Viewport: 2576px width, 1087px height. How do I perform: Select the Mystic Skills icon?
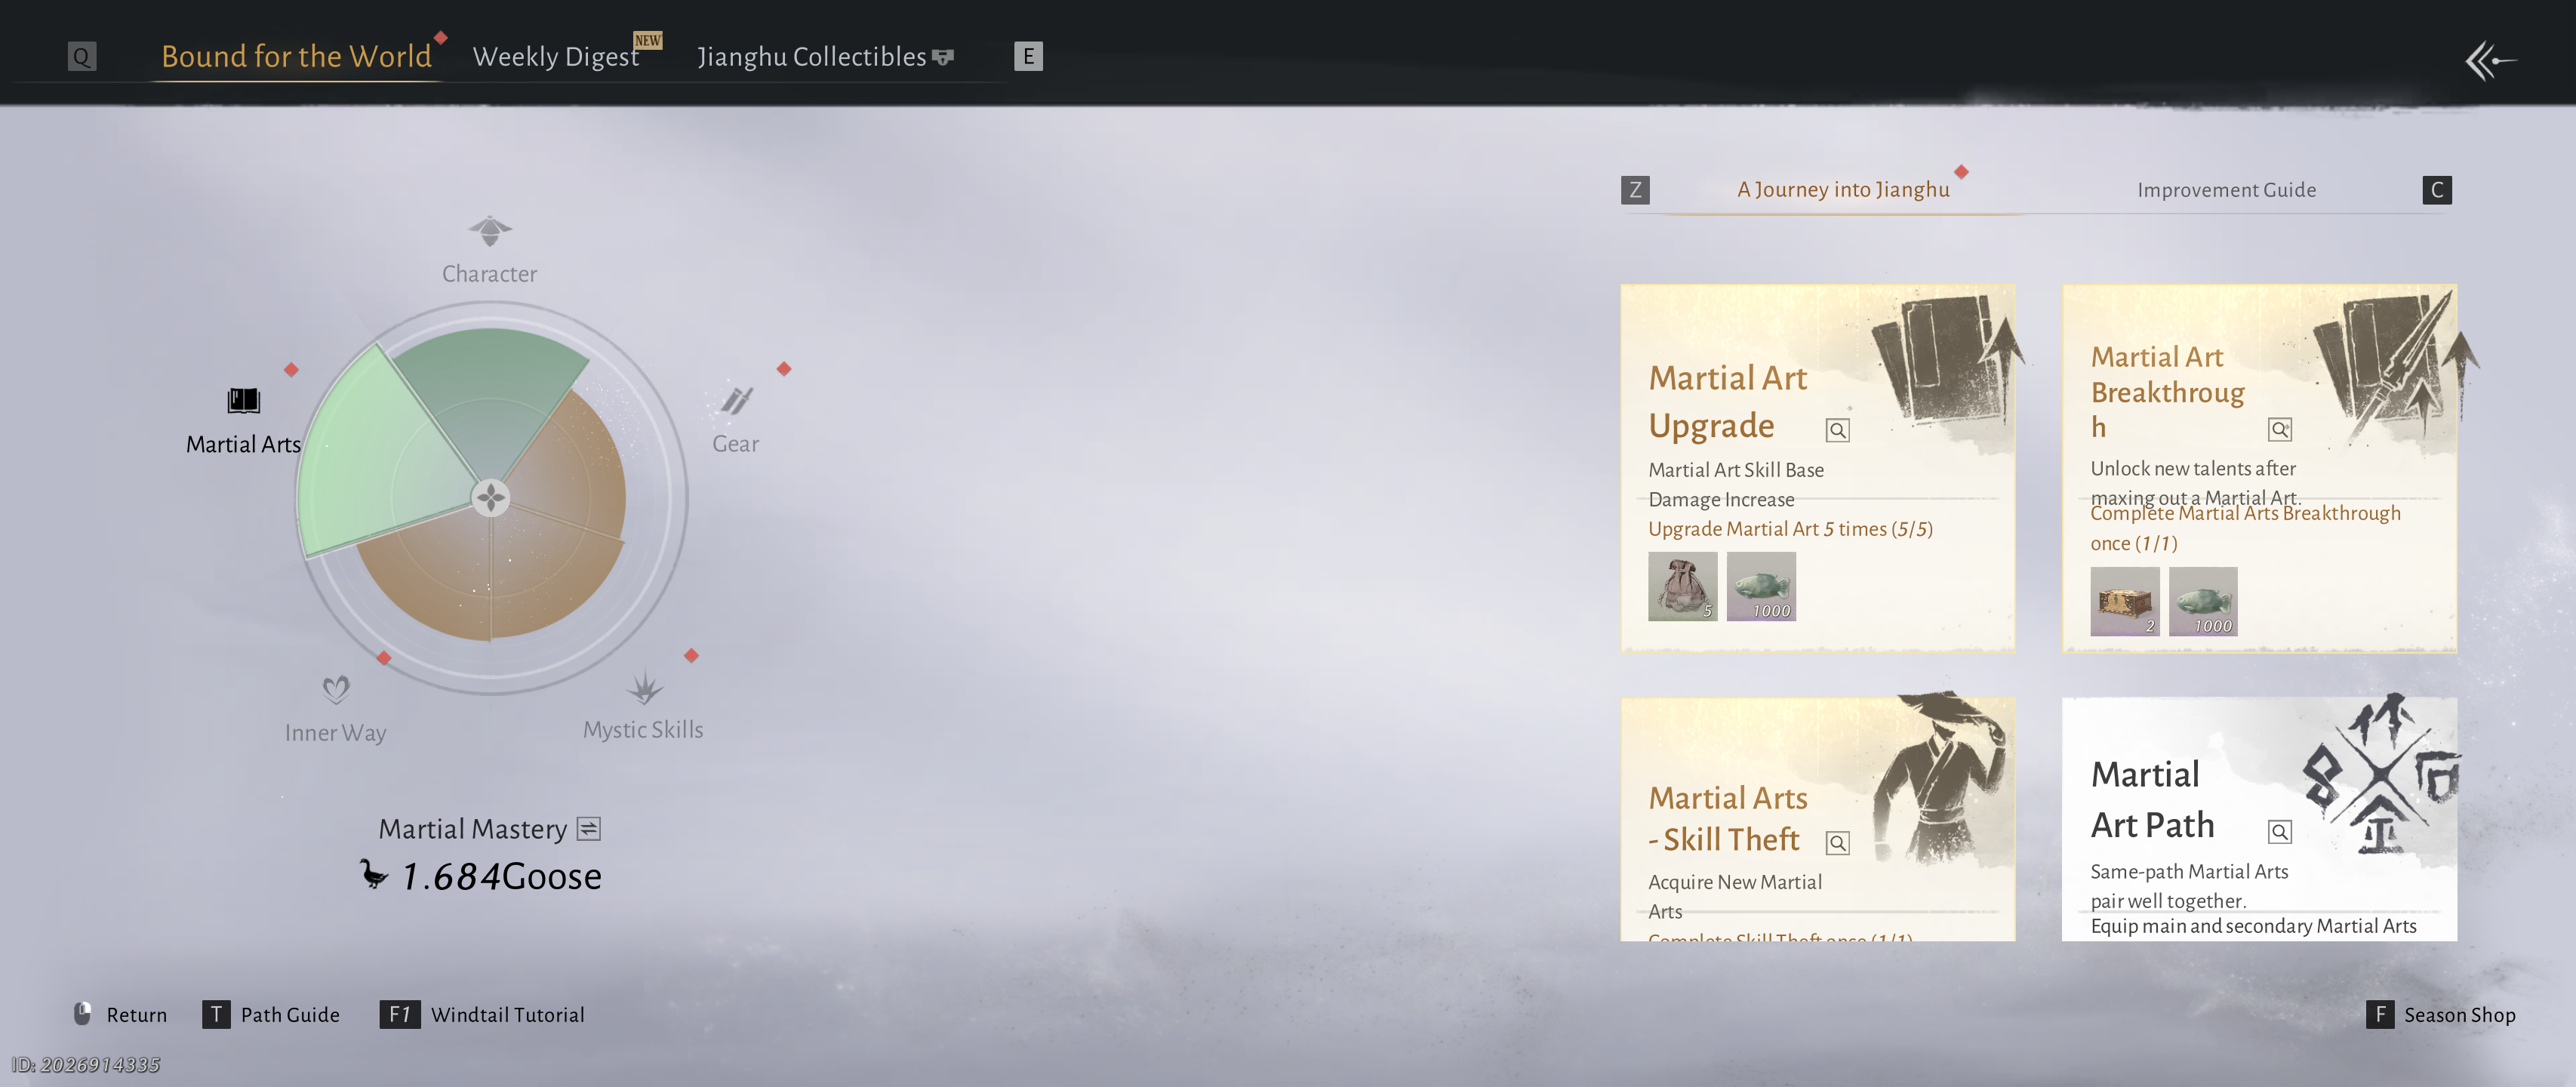pos(644,688)
